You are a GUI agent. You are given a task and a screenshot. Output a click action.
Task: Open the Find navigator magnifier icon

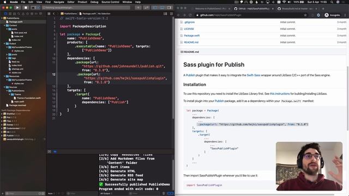tap(19, 14)
